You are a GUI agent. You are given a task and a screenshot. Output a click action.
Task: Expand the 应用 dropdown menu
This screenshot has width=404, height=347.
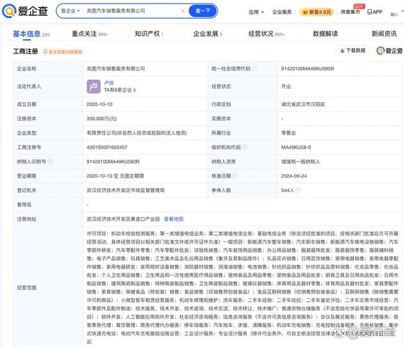(x=256, y=12)
